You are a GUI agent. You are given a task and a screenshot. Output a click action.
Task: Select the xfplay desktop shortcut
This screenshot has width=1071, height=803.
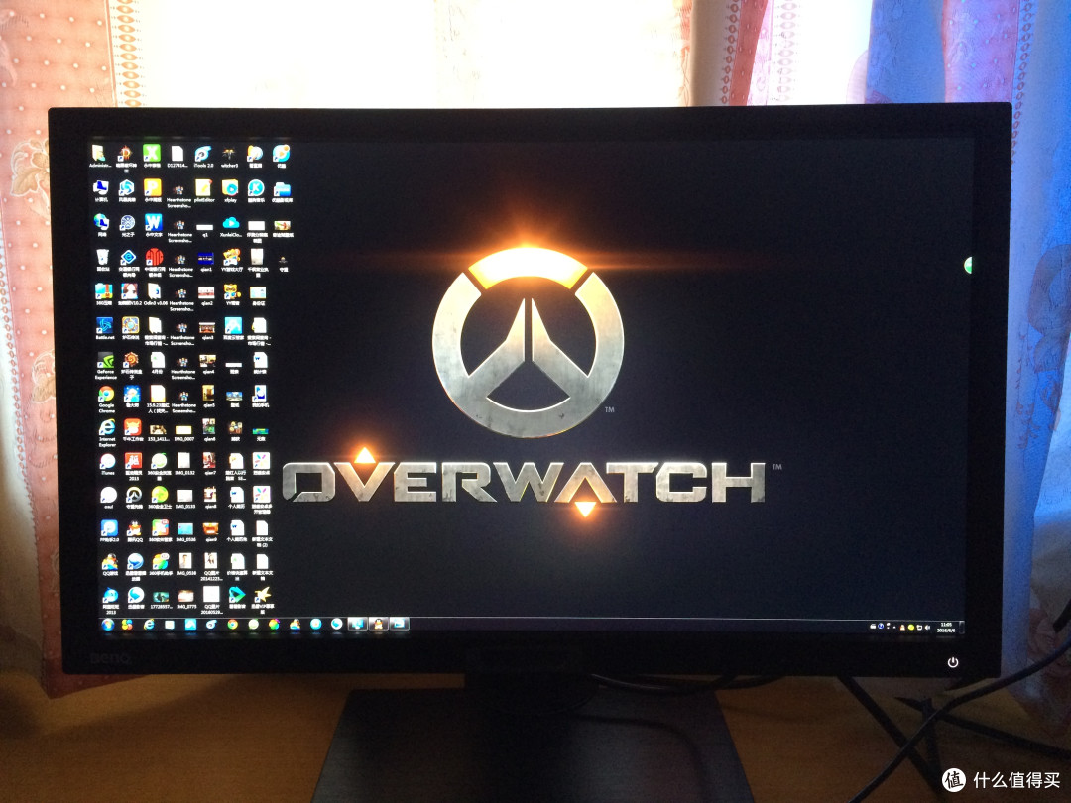pos(230,191)
